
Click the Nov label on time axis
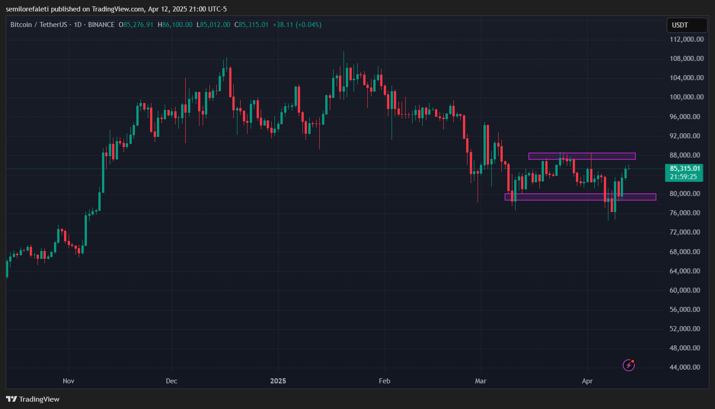(68, 381)
